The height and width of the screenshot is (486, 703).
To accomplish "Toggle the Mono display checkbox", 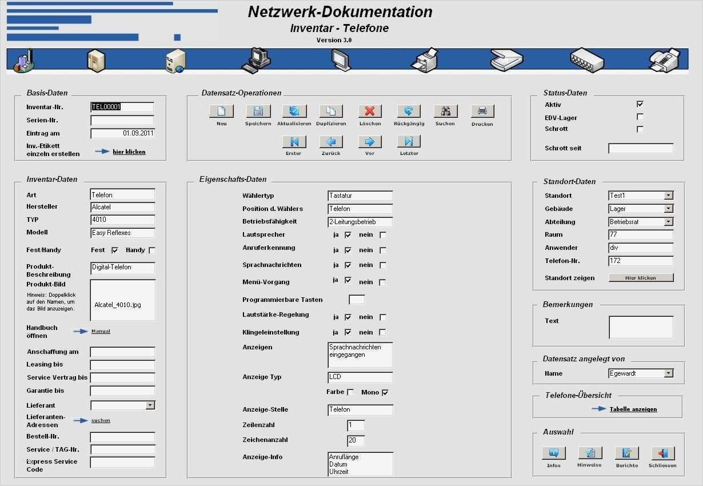I will click(385, 392).
